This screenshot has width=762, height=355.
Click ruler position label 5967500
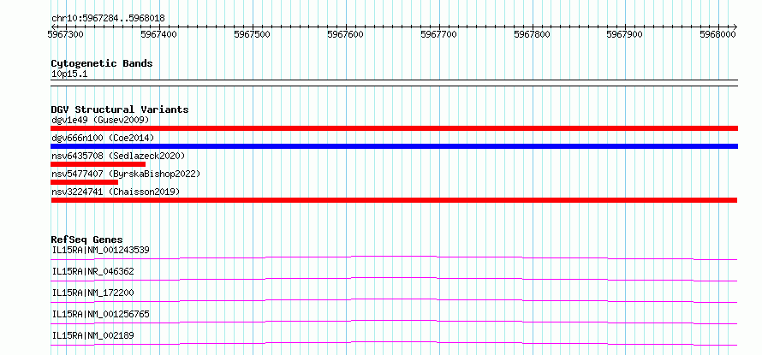point(252,34)
